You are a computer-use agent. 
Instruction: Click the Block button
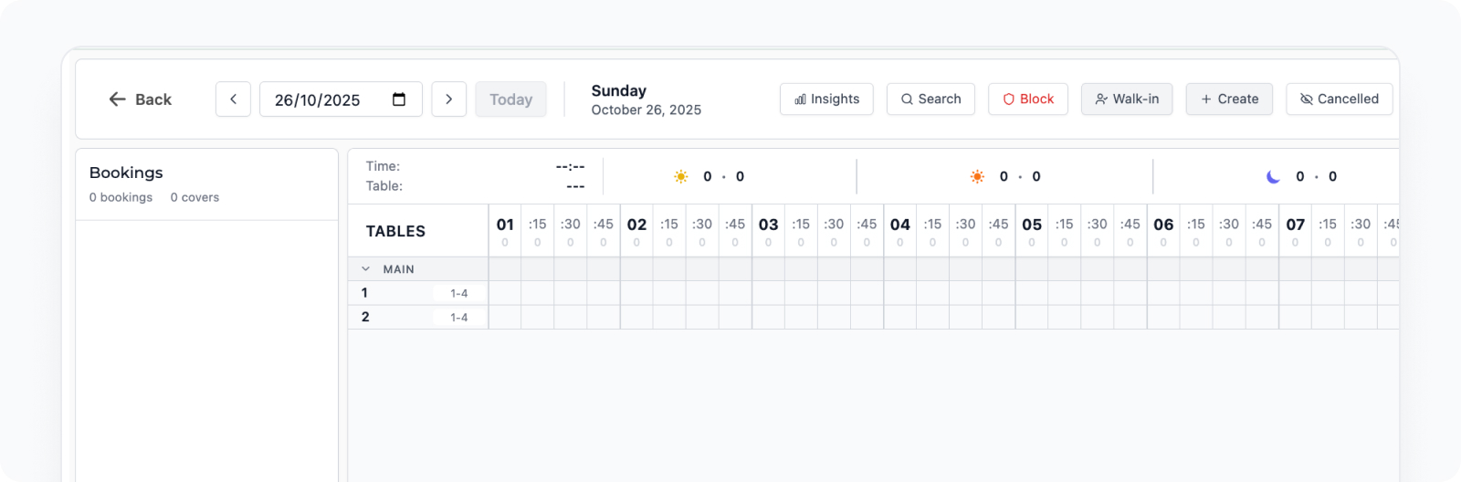(x=1027, y=100)
